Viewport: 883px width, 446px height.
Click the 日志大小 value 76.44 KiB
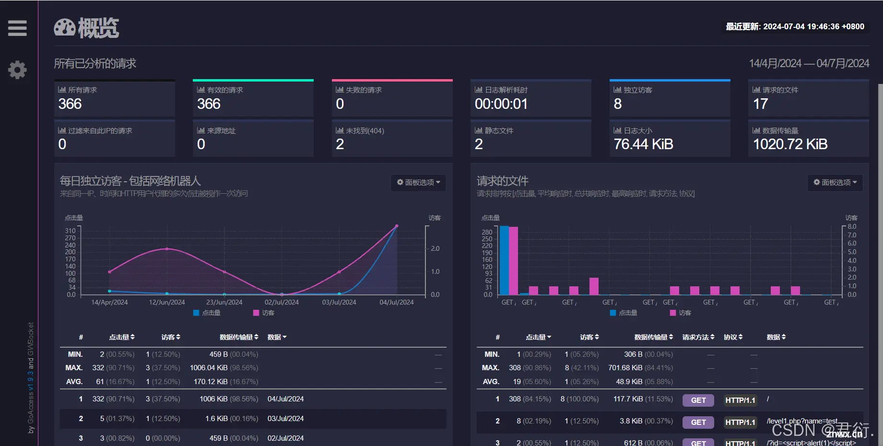click(643, 144)
